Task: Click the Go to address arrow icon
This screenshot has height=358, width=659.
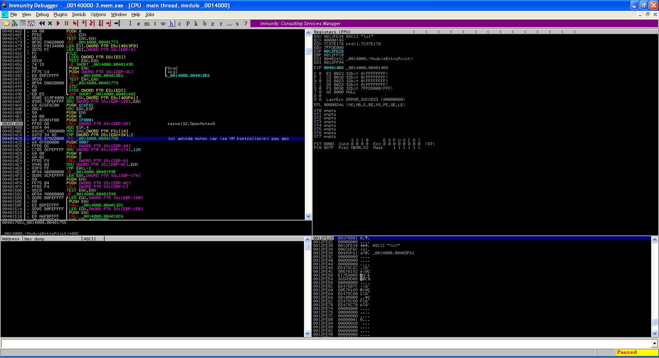Action: pos(117,23)
